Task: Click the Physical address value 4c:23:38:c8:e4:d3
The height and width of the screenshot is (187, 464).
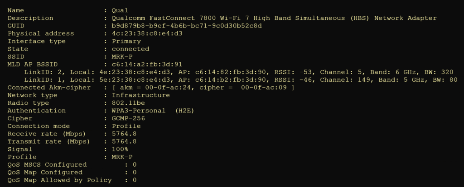Action: [147, 33]
